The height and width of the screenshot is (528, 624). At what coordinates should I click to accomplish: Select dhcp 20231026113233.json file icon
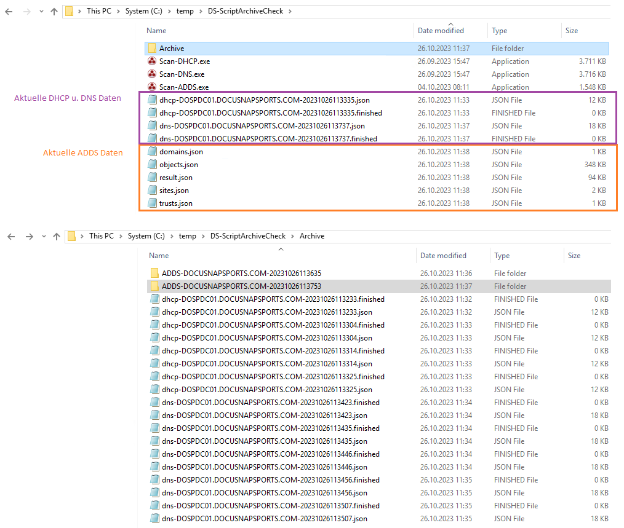(154, 312)
